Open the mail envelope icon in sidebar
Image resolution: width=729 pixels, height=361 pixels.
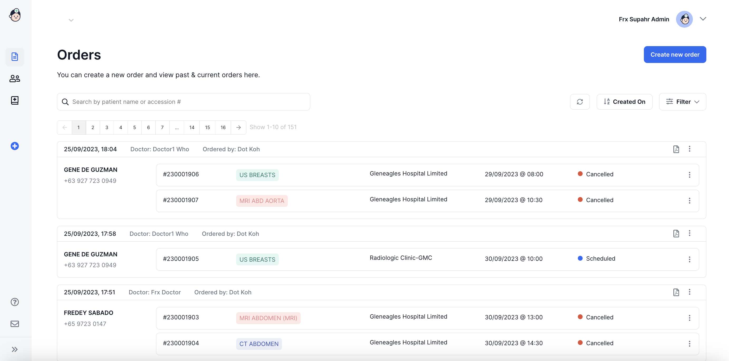click(x=15, y=324)
